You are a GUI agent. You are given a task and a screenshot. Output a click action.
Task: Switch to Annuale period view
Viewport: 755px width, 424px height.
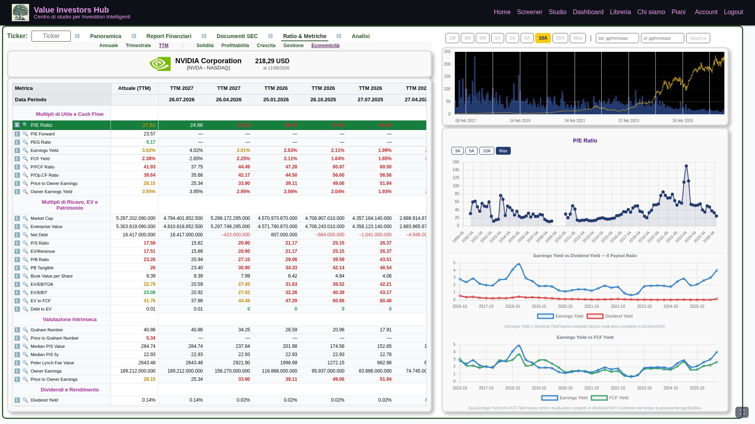tap(109, 46)
